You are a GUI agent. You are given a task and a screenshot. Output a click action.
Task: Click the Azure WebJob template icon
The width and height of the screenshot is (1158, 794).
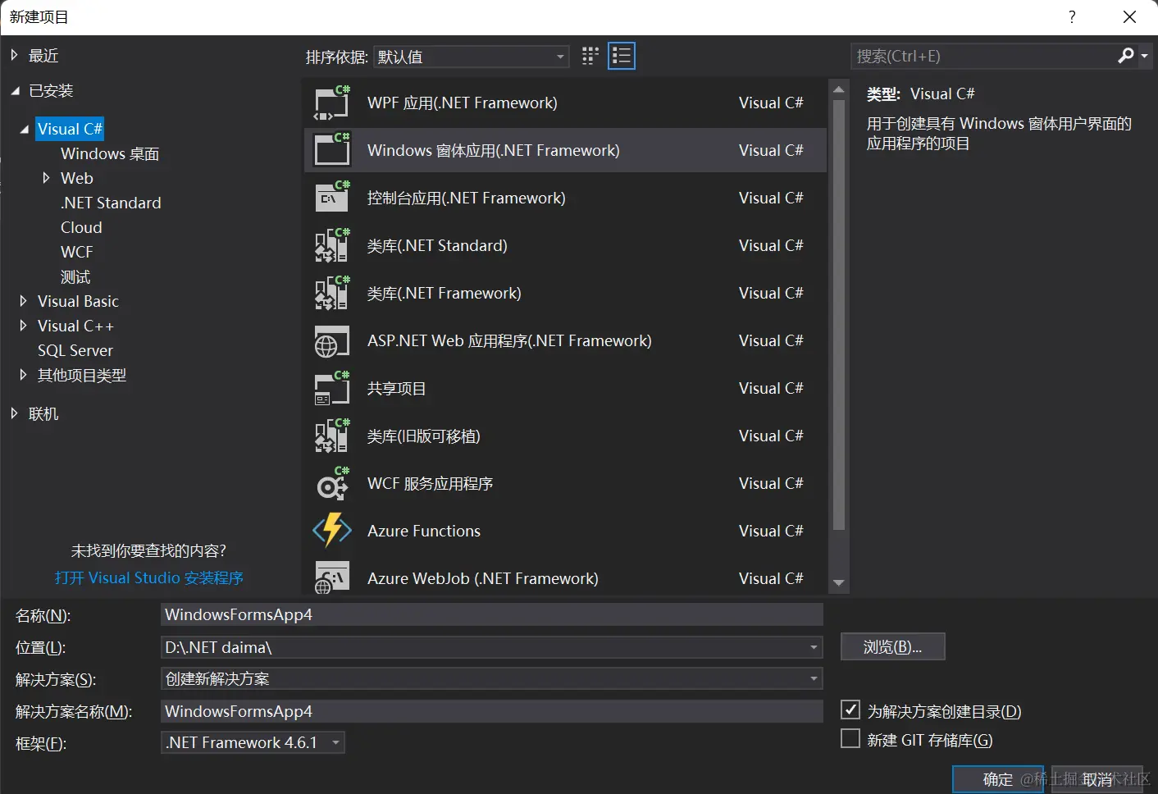click(332, 577)
